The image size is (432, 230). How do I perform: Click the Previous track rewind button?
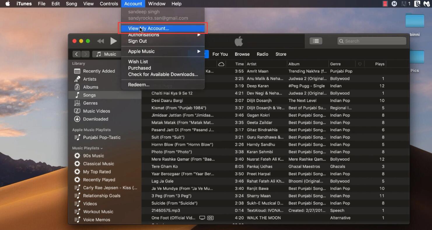[x=100, y=41]
